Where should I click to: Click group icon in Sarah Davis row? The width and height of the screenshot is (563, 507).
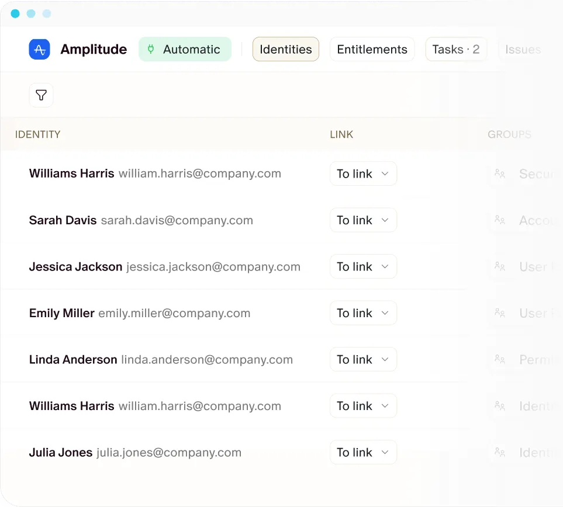(x=499, y=220)
